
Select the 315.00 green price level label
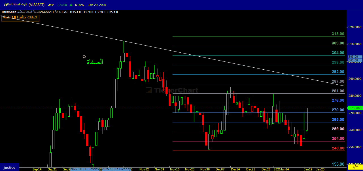(338, 34)
